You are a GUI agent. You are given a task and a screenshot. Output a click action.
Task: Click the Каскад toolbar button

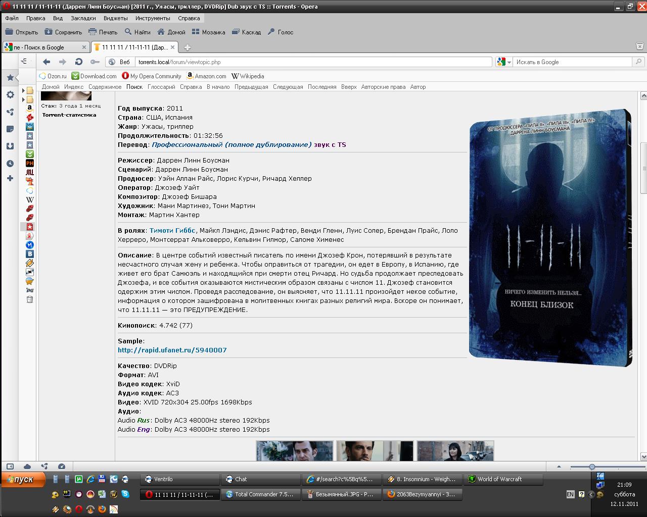247,32
